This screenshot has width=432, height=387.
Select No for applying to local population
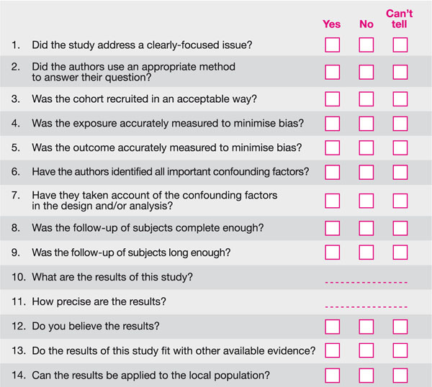pos(366,375)
